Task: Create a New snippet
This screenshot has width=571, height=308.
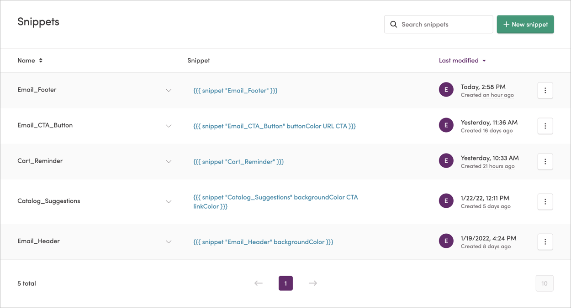Action: tap(525, 25)
